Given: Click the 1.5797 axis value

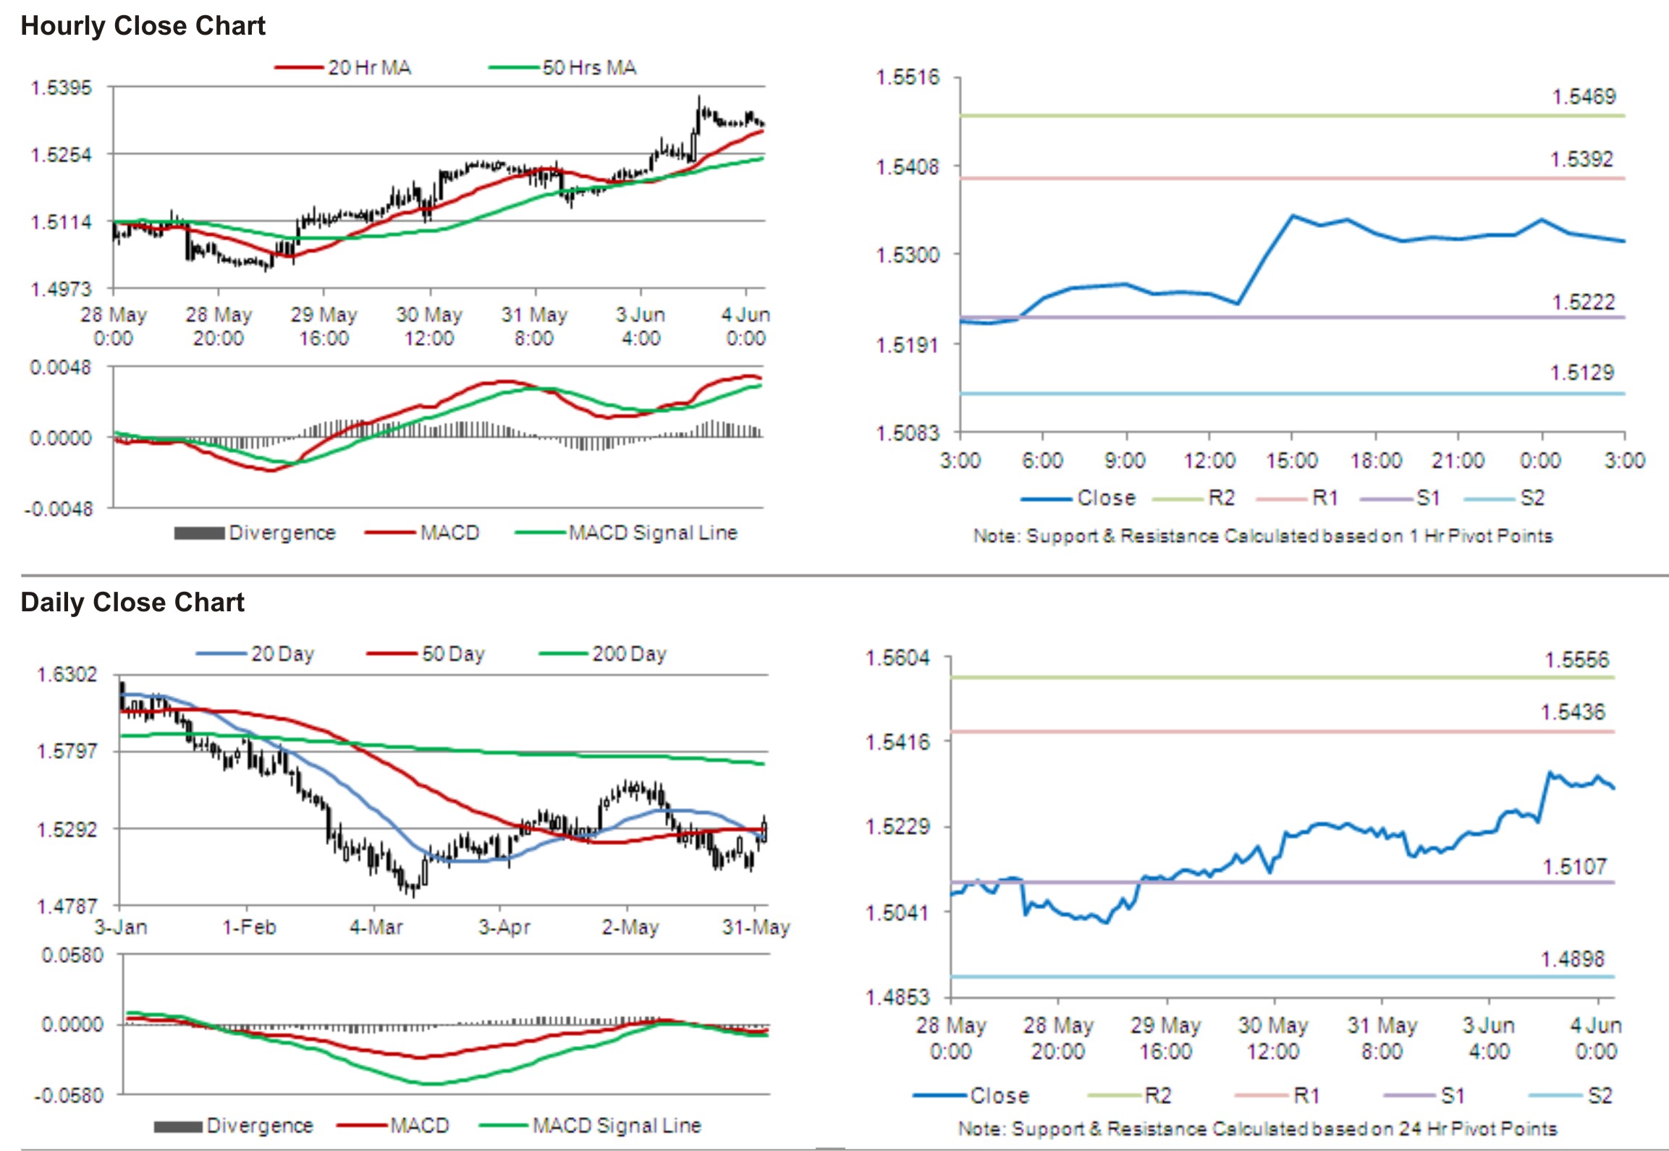Looking at the screenshot, I should click(67, 752).
